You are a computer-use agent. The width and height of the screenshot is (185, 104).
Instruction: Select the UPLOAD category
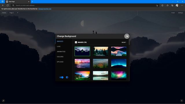[x=60, y=62]
